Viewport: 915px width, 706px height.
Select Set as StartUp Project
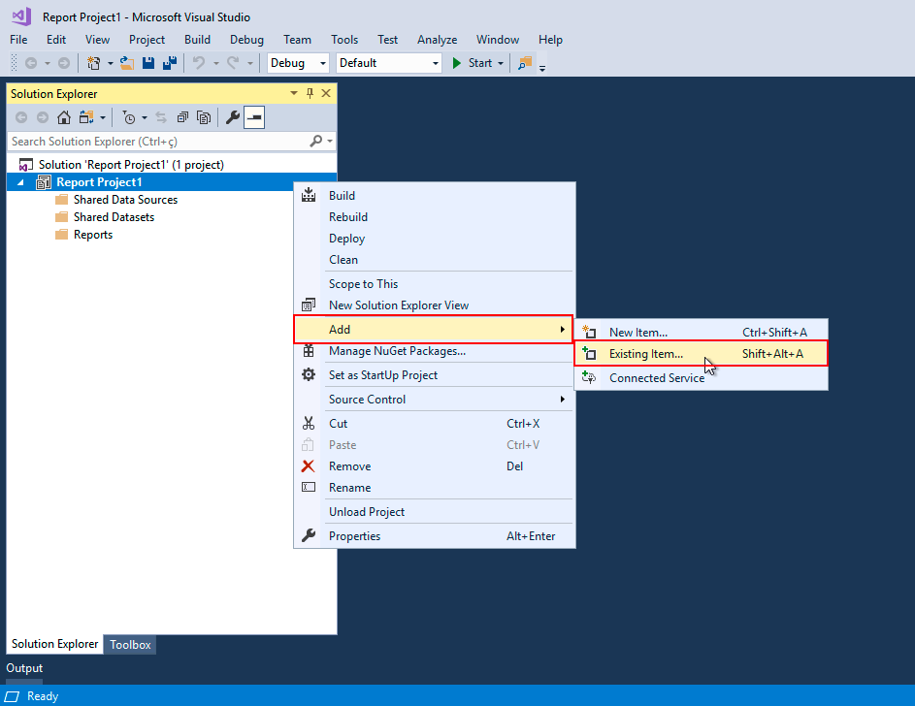(434, 375)
